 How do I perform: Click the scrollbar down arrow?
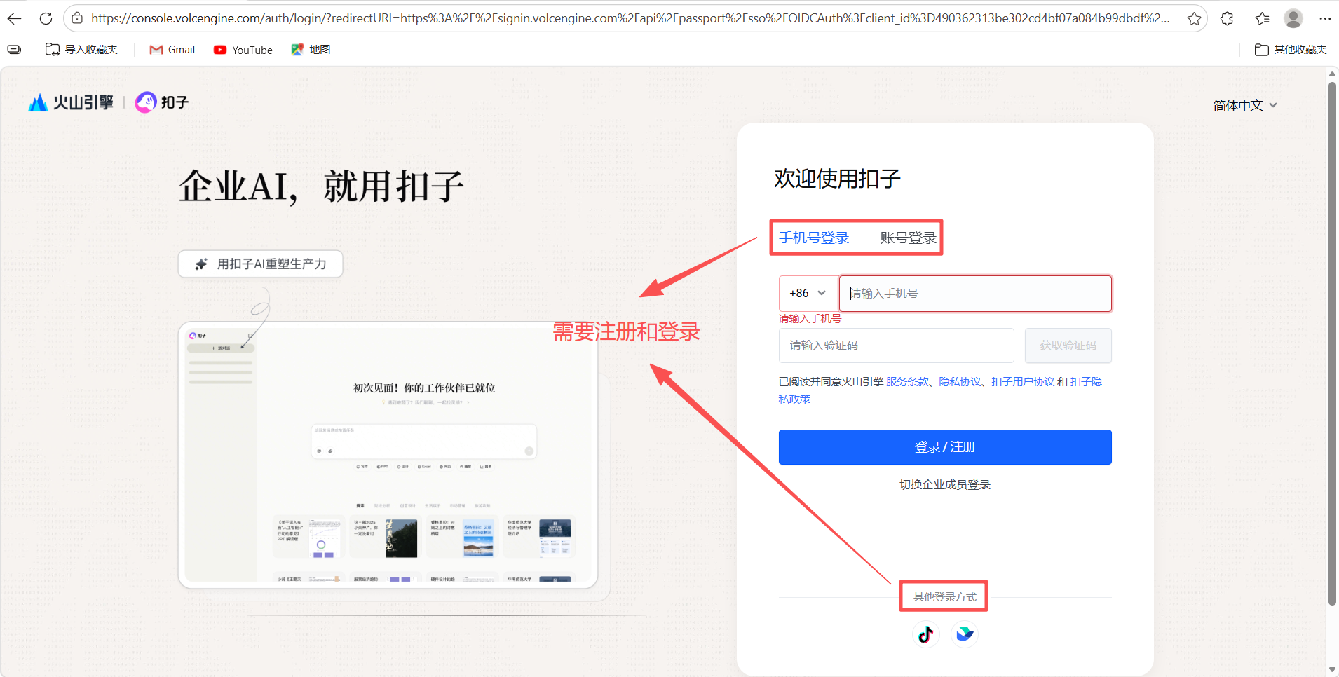(x=1332, y=671)
